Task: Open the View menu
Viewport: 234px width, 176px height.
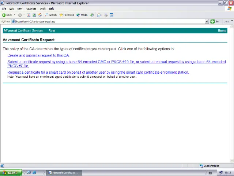Action: coord(20,9)
